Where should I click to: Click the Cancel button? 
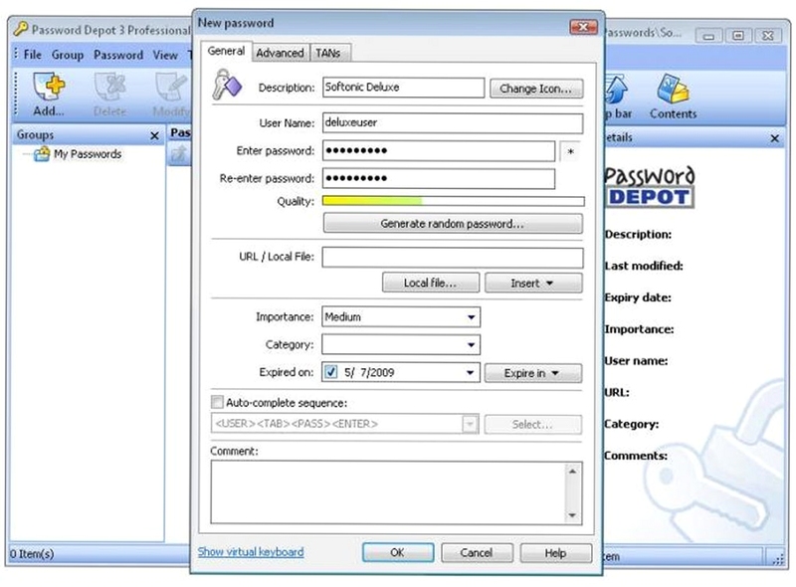click(477, 552)
